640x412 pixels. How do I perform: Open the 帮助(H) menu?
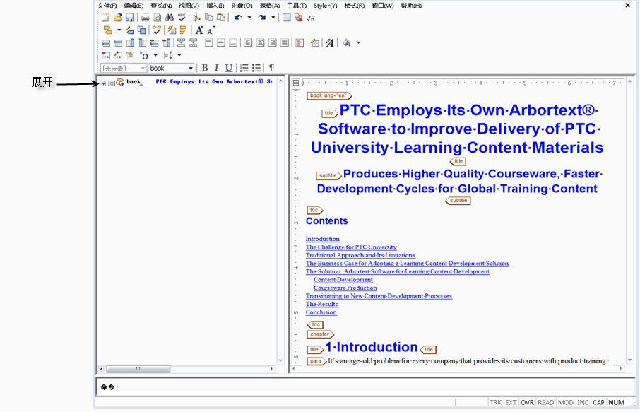(411, 6)
